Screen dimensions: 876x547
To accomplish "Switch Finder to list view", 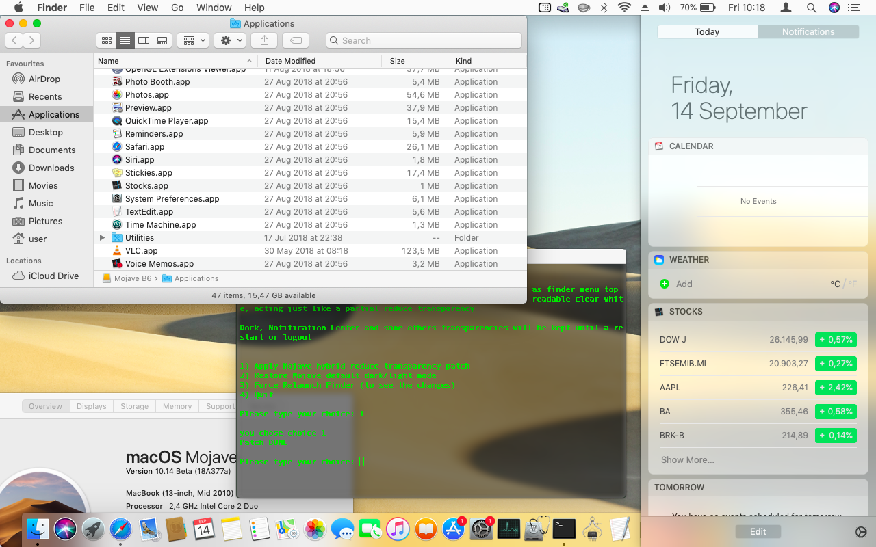I will pyautogui.click(x=125, y=40).
